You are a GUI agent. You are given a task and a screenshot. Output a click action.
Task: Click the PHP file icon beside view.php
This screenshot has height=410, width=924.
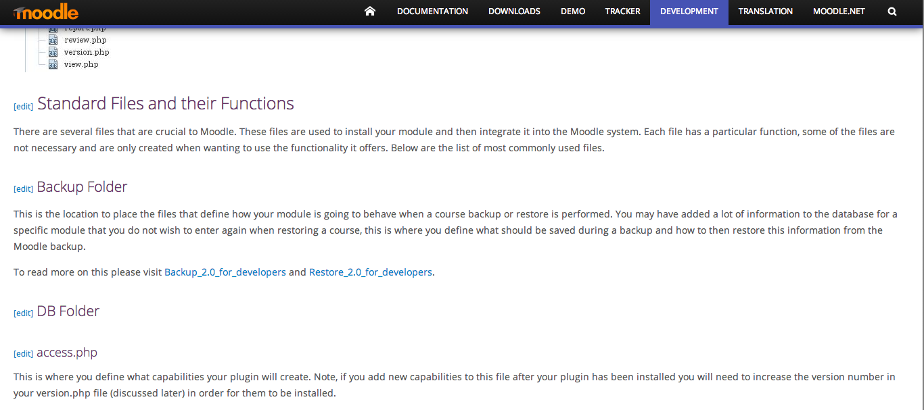[x=53, y=64]
